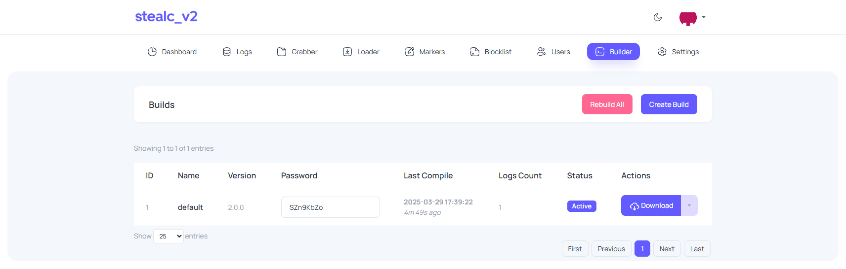846x269 pixels.
Task: Click the Users people icon
Action: [542, 52]
